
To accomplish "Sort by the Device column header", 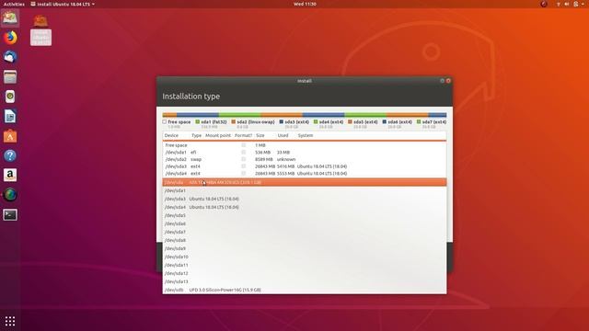I will pyautogui.click(x=171, y=135).
